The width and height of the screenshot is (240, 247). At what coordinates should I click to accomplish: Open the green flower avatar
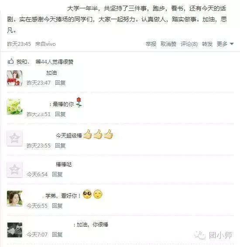click(x=14, y=107)
